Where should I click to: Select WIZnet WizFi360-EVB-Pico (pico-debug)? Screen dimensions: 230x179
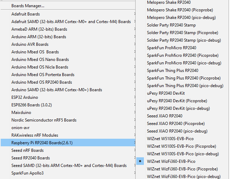pos(182,176)
